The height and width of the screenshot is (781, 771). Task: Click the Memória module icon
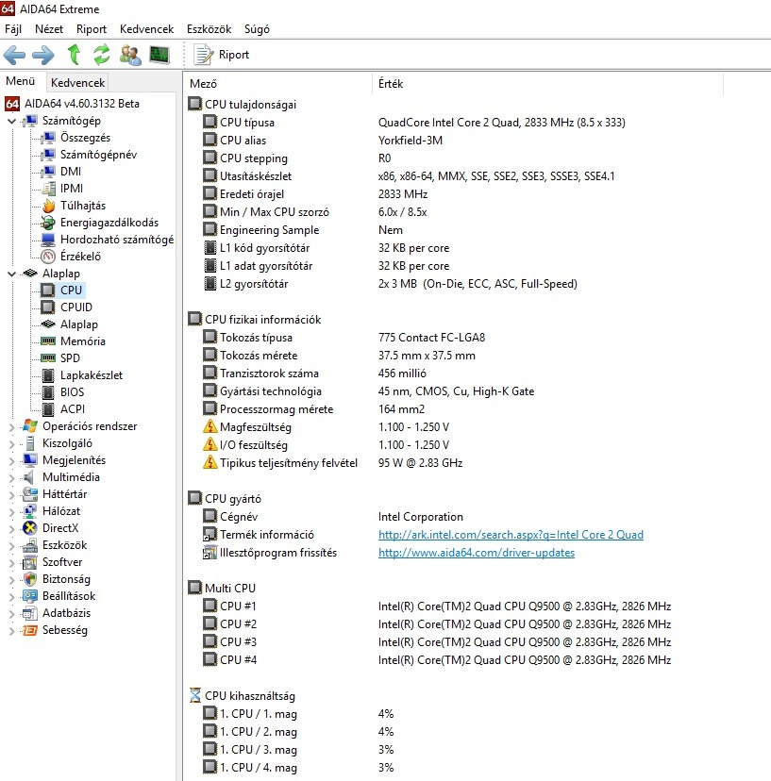click(x=48, y=341)
